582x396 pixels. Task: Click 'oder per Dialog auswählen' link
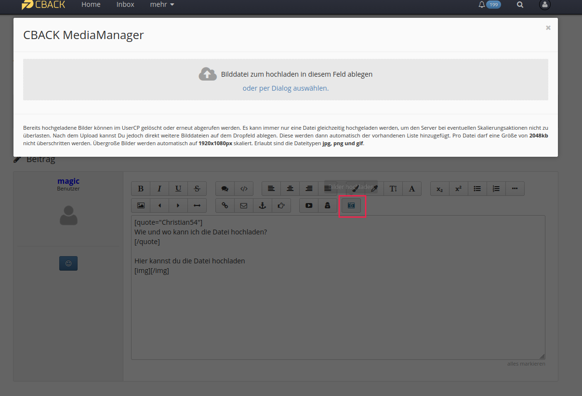coord(285,88)
